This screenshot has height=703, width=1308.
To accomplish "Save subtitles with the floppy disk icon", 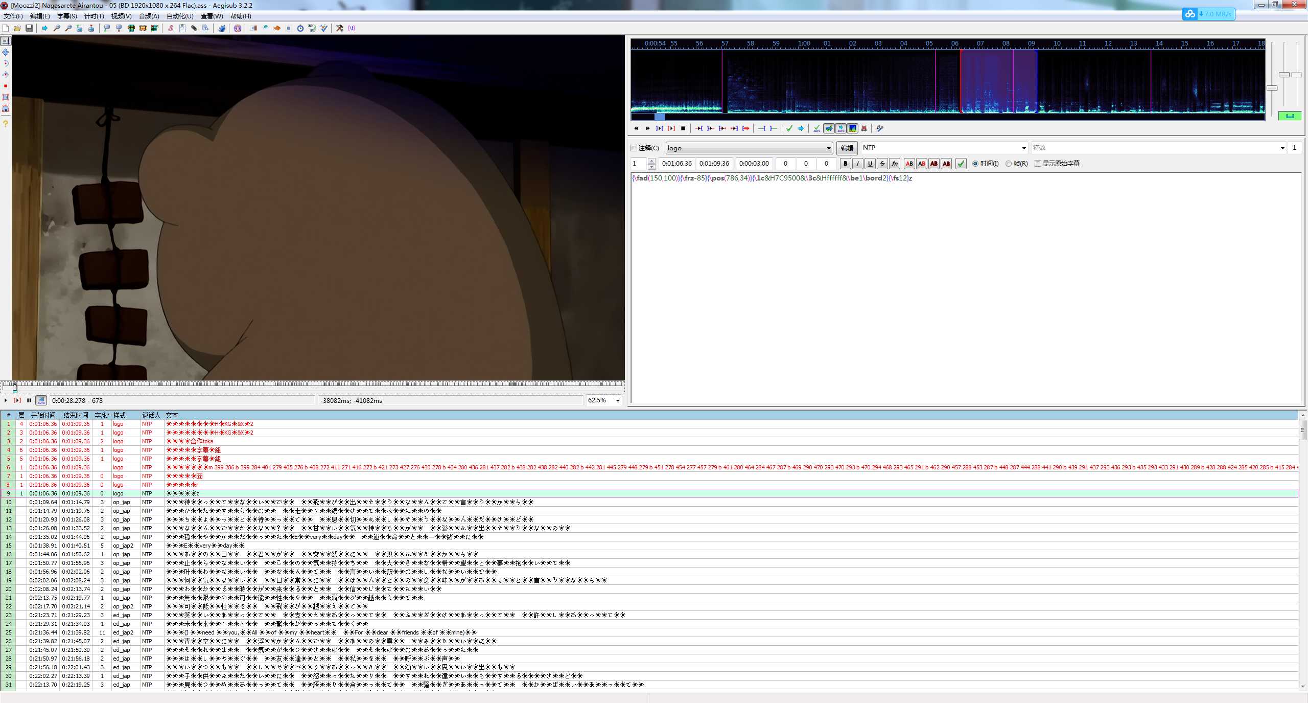I will (29, 28).
